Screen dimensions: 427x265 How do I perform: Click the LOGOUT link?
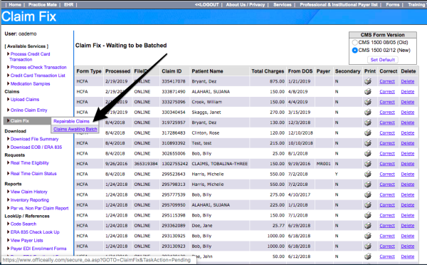206,5
